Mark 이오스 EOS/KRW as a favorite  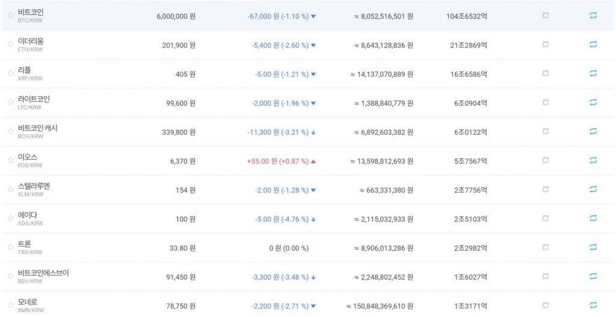pyautogui.click(x=11, y=160)
